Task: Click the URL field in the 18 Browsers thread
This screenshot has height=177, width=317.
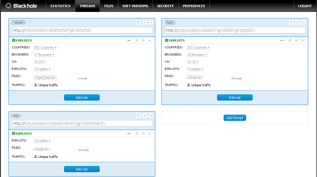Action: tap(235, 30)
